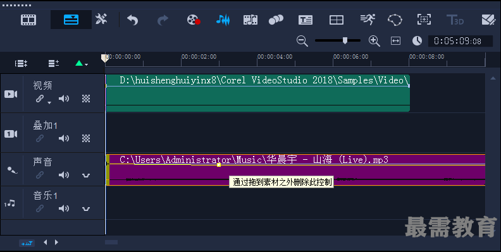
Task: Open the Motion Tracking circles tool
Action: coord(276,20)
